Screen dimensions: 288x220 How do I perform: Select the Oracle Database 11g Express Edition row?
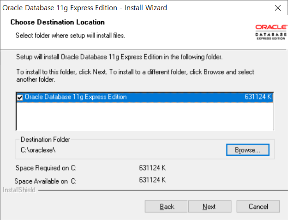click(145, 97)
